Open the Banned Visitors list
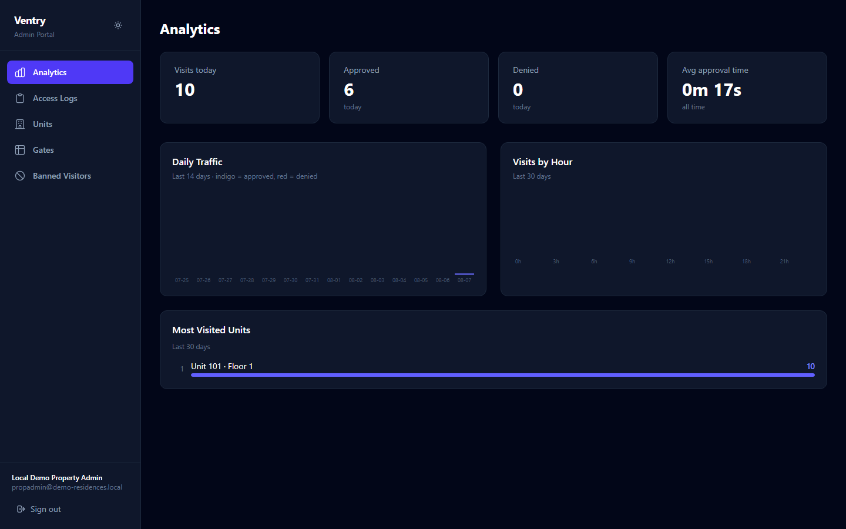Image resolution: width=846 pixels, height=529 pixels. [70, 176]
